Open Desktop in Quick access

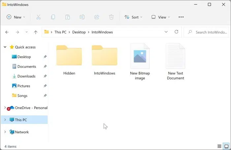24,57
